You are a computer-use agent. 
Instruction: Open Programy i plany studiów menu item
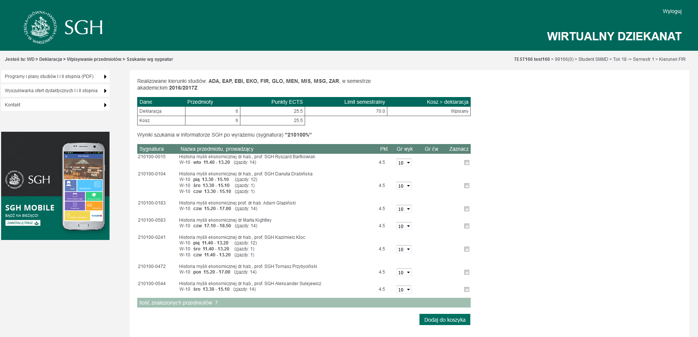pyautogui.click(x=55, y=77)
